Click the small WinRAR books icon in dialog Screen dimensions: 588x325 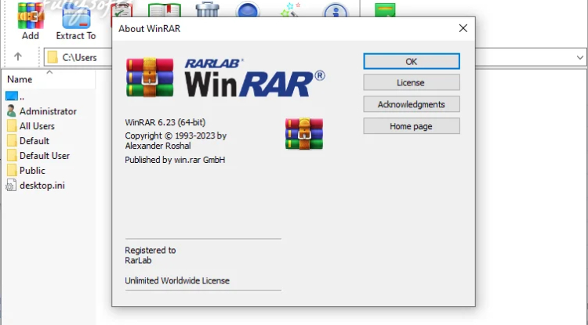pyautogui.click(x=304, y=134)
